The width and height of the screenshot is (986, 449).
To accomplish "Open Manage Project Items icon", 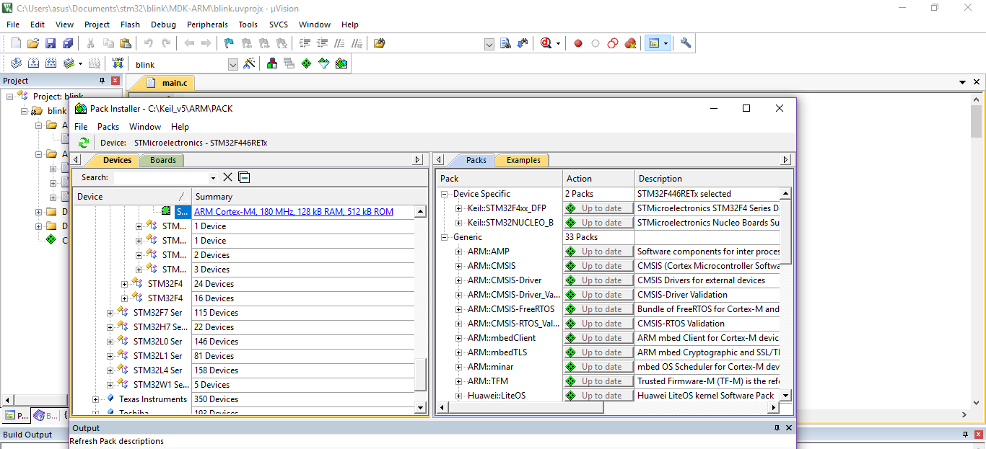I will point(272,63).
